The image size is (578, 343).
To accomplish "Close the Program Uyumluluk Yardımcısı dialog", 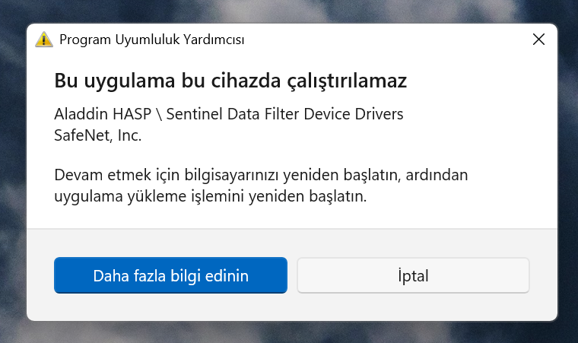I will point(538,40).
